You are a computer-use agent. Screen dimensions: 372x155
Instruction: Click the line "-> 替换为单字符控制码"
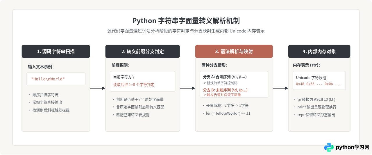coord(220,83)
